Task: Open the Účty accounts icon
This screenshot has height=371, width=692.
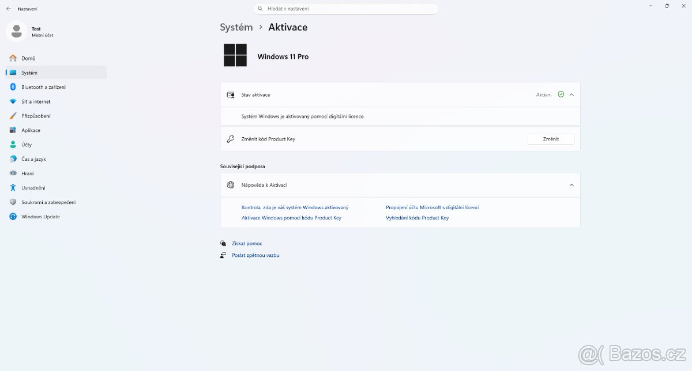Action: pyautogui.click(x=13, y=145)
